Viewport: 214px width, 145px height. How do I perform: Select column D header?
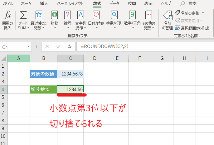tap(95, 58)
